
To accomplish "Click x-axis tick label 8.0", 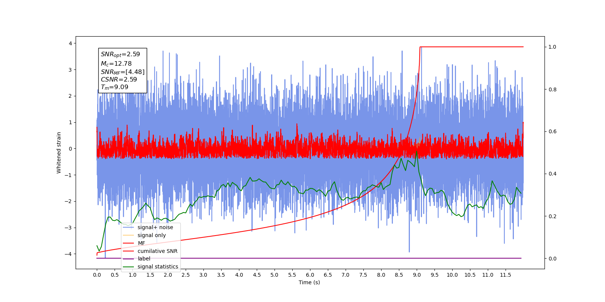I will click(x=381, y=275).
